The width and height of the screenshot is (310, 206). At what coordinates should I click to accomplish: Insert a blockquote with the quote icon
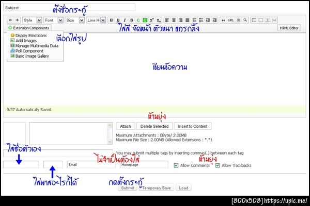pyautogui.click(x=223, y=20)
